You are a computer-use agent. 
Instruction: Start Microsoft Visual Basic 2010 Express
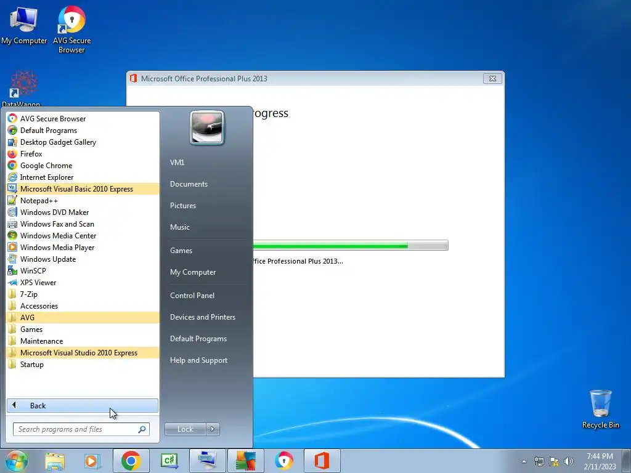pyautogui.click(x=83, y=188)
